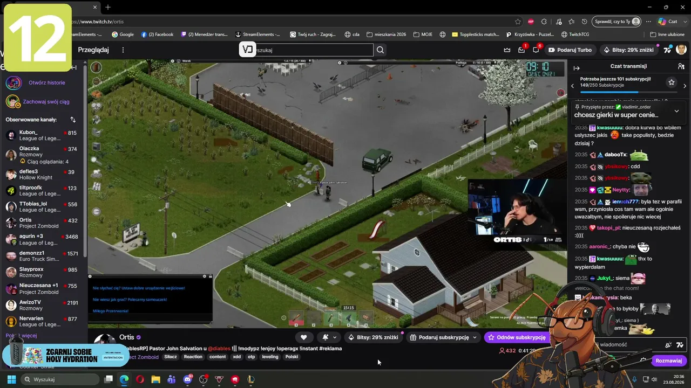Click the Windows taskbar search box
The width and height of the screenshot is (691, 388).
point(60,379)
